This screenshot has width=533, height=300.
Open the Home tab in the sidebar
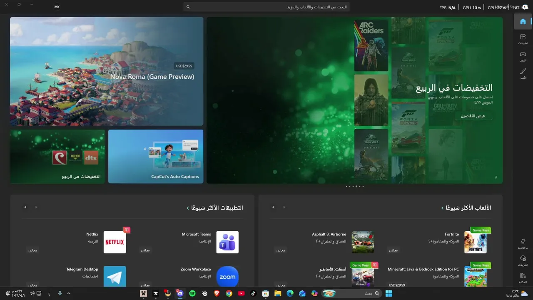[x=523, y=22]
